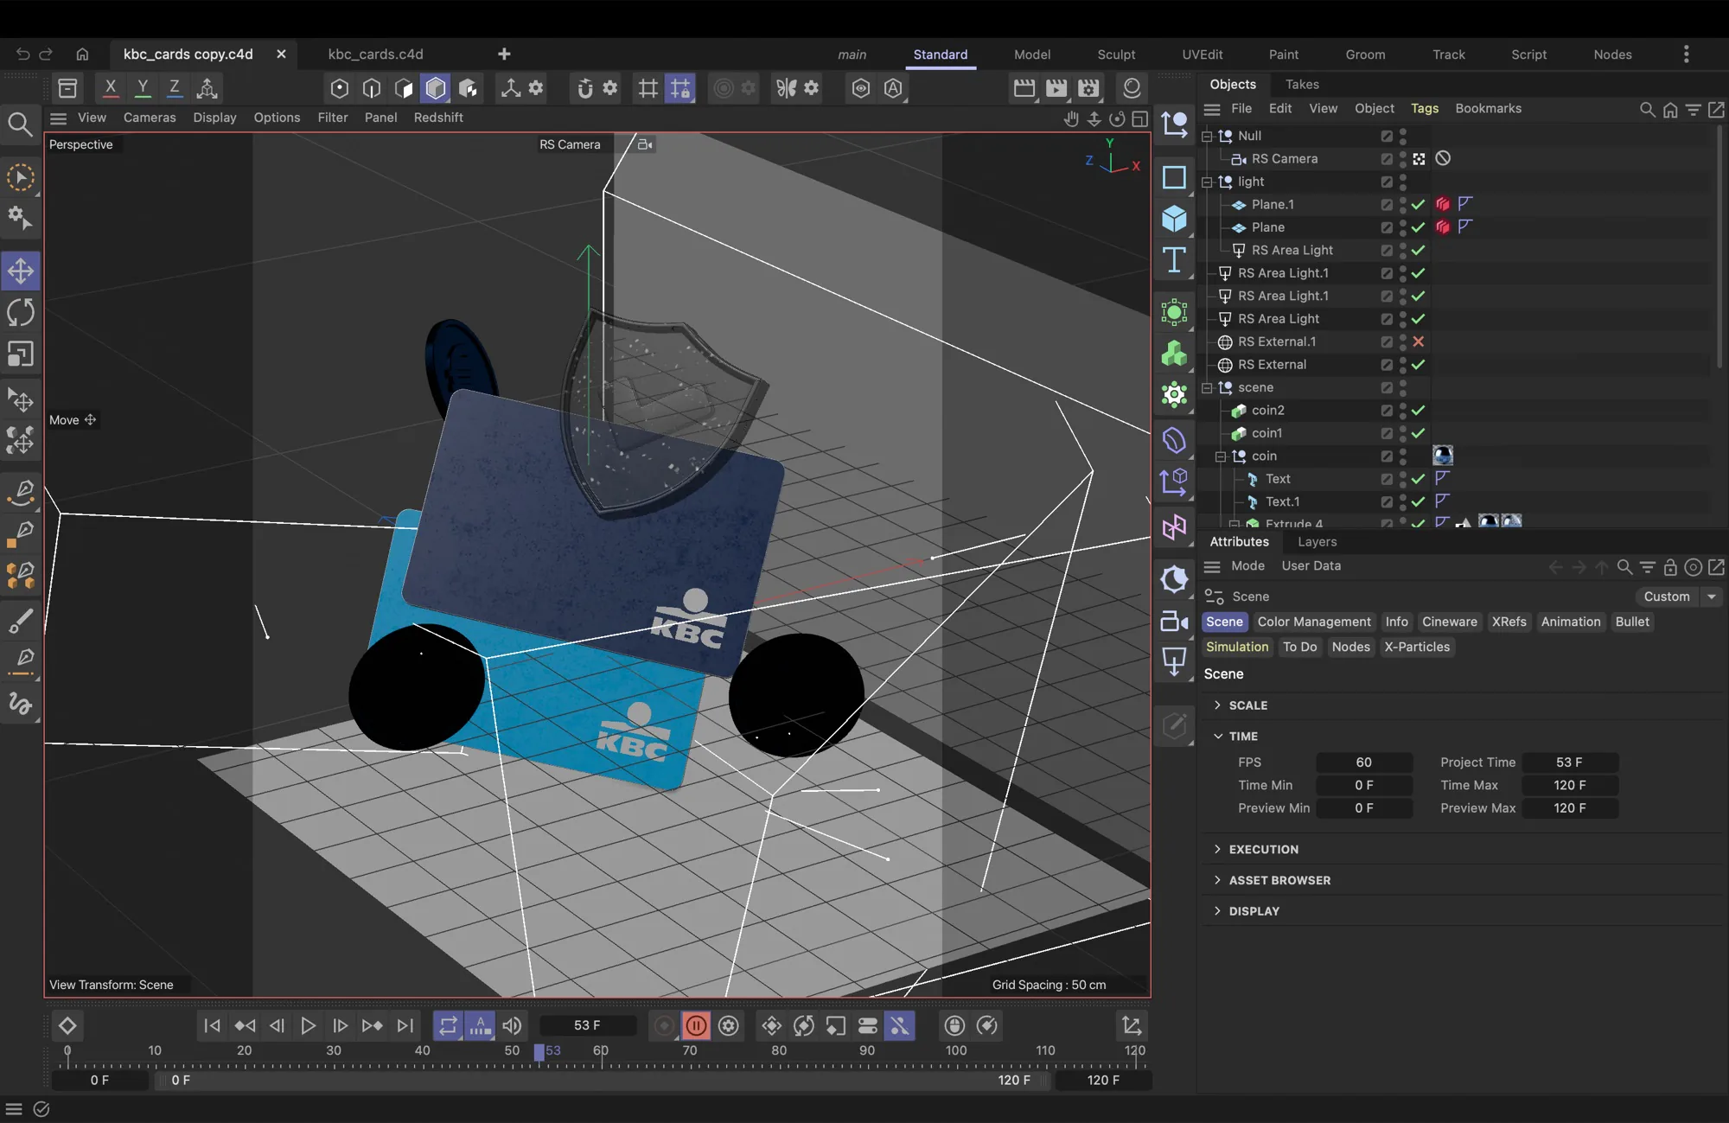1729x1123 pixels.
Task: Add a Cube primitive object
Action: coord(1174,218)
